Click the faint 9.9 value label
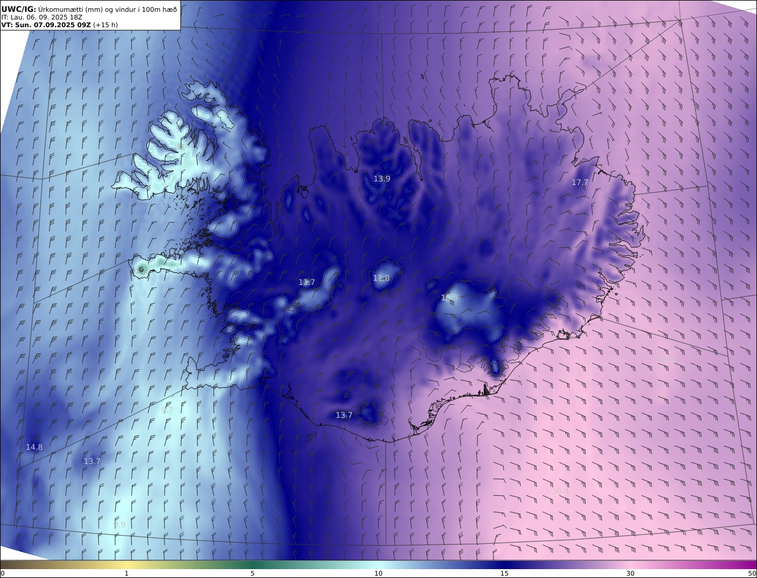 coord(119,524)
